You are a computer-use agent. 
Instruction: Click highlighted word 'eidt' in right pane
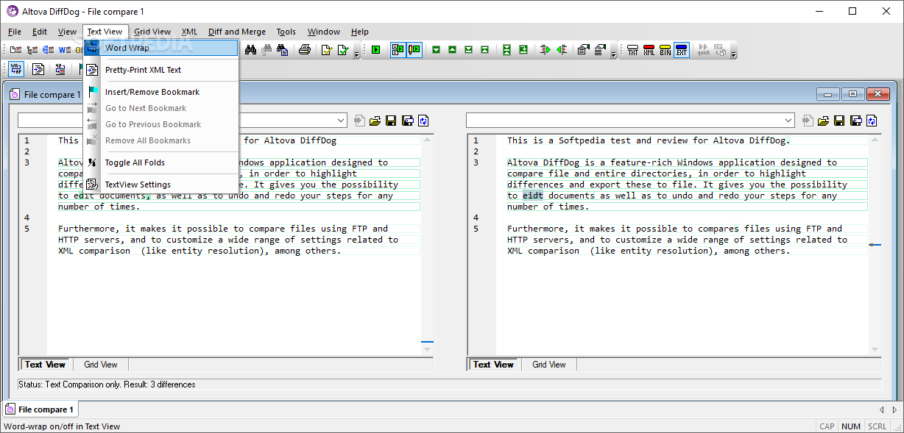pyautogui.click(x=533, y=196)
